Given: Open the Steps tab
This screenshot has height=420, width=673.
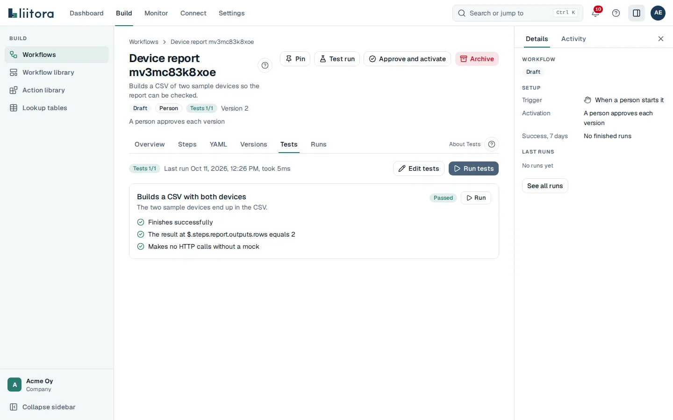Looking at the screenshot, I should coord(187,144).
